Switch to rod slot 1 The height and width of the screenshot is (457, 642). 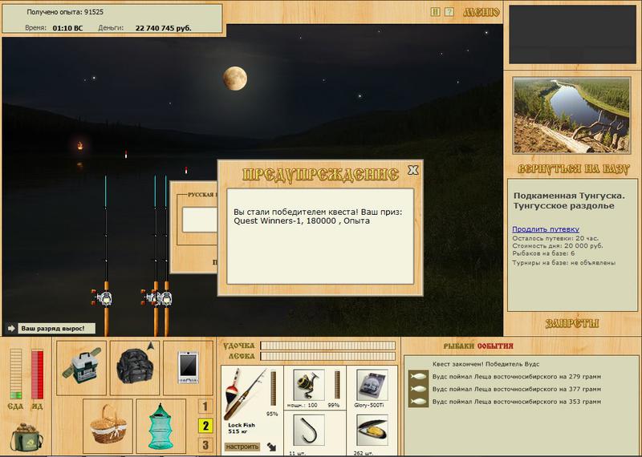(x=205, y=406)
